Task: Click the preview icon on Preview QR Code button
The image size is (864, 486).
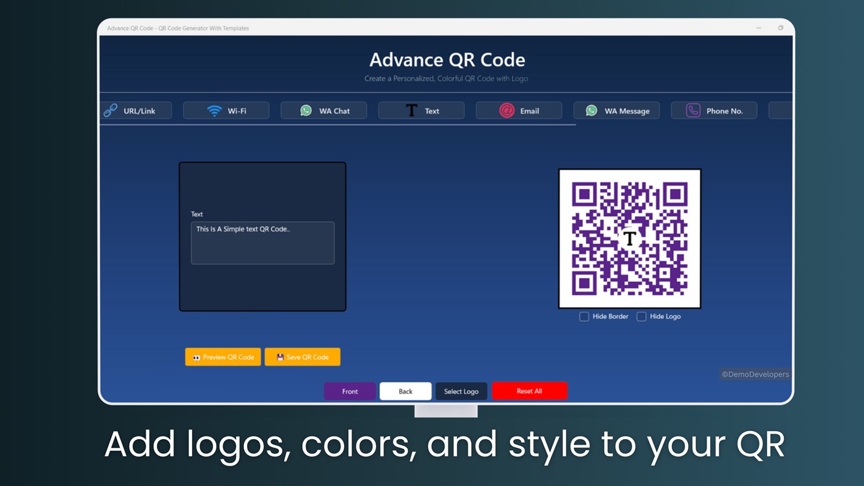Action: pyautogui.click(x=197, y=356)
